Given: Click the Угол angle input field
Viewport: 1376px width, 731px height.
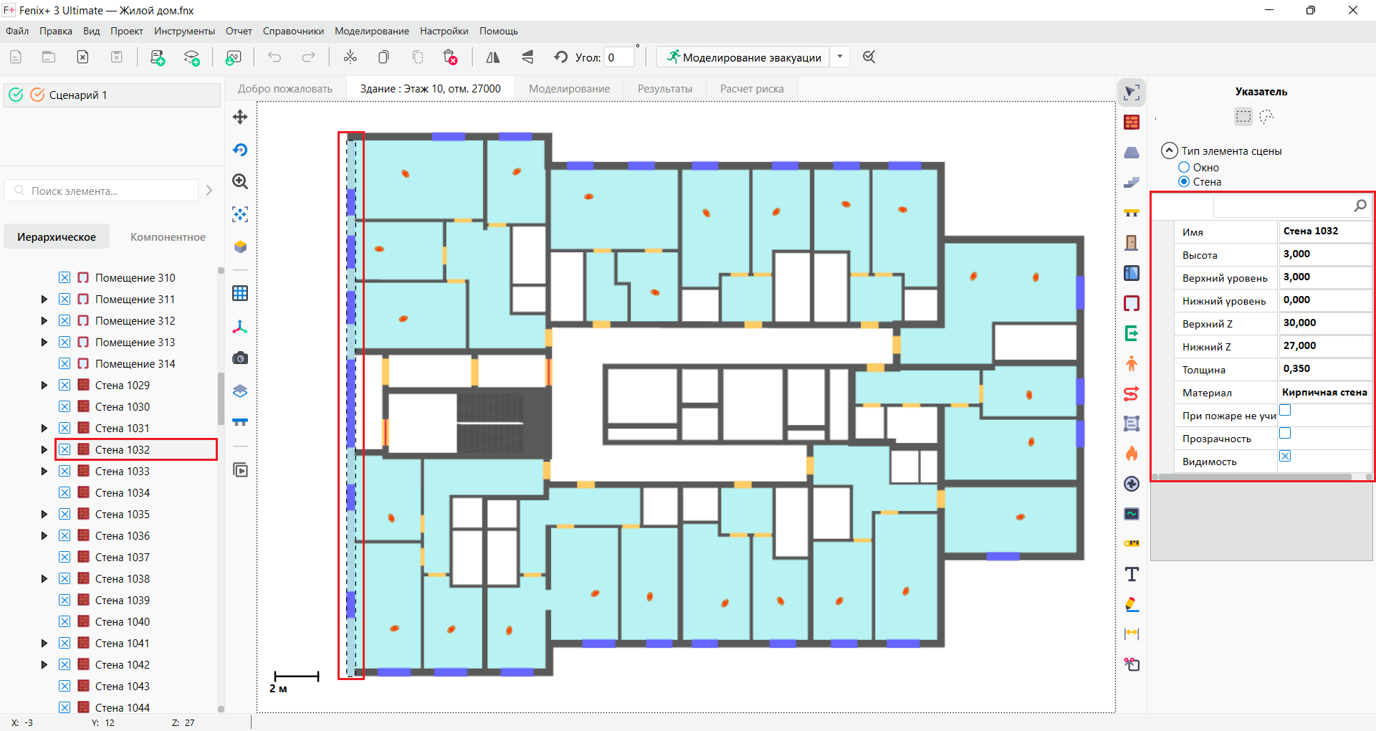Looking at the screenshot, I should pos(619,57).
